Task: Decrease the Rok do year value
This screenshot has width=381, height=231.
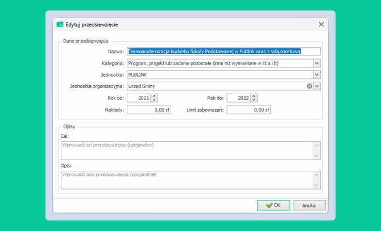Action: pos(254,100)
